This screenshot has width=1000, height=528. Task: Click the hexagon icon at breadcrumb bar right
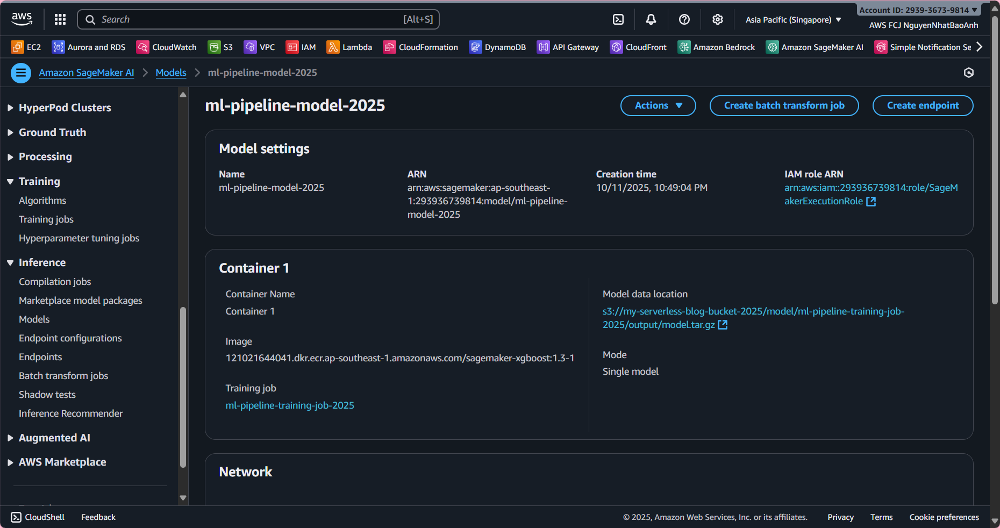pos(969,73)
